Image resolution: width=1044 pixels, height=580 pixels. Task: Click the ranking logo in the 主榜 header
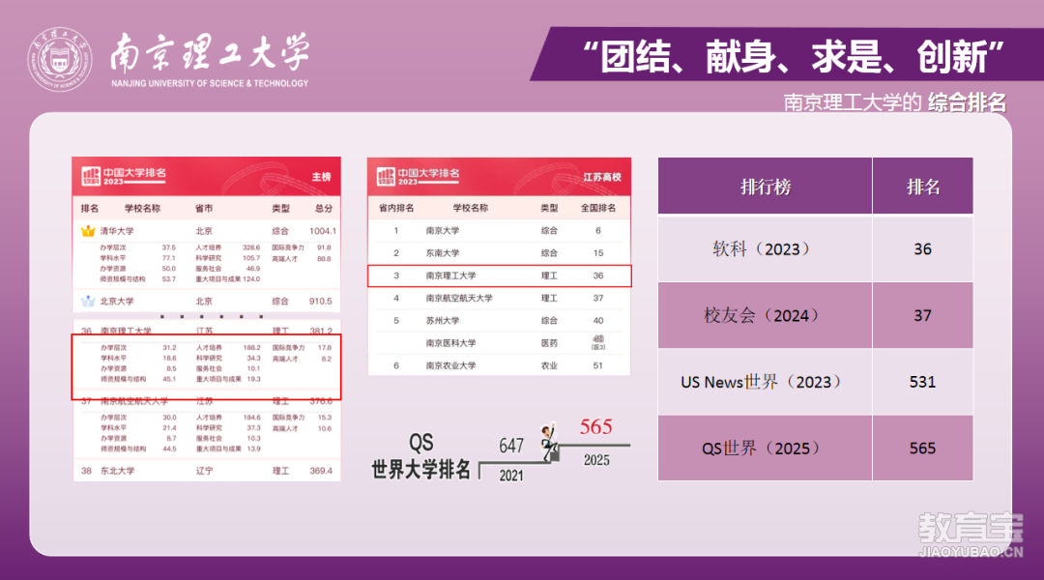[91, 177]
